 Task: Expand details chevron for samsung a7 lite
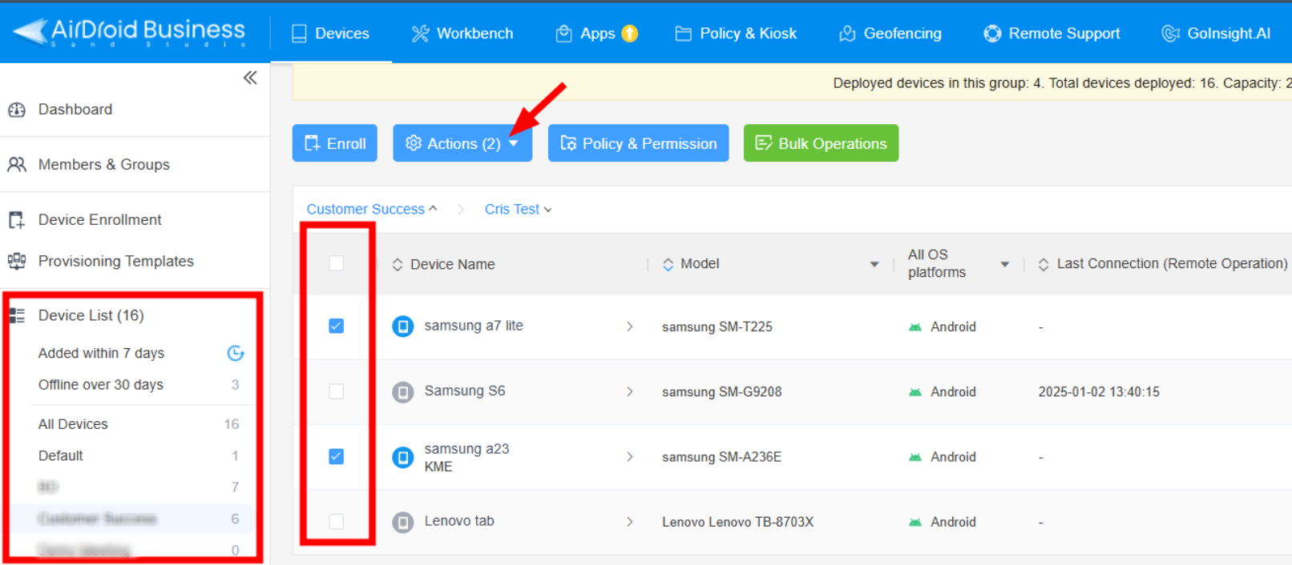pyautogui.click(x=630, y=327)
